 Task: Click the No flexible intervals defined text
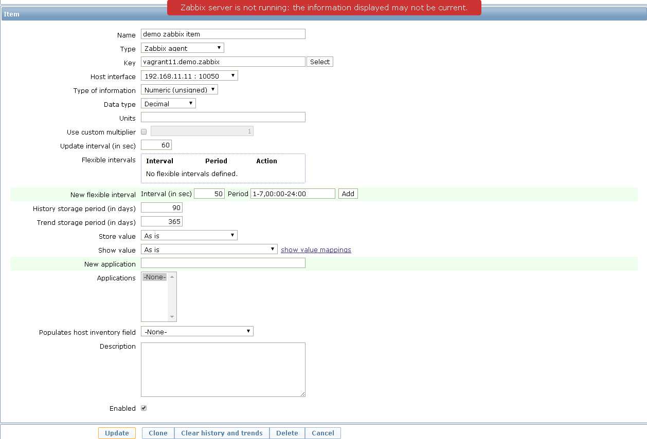[x=192, y=174]
